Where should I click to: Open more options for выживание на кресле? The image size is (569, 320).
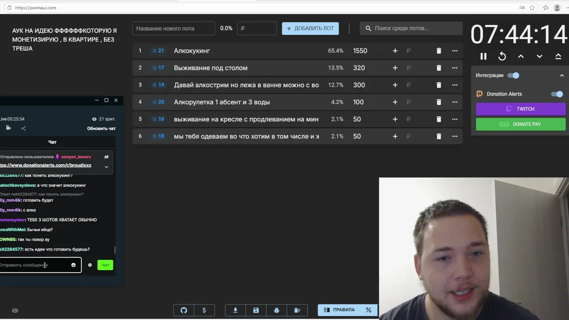click(x=455, y=119)
